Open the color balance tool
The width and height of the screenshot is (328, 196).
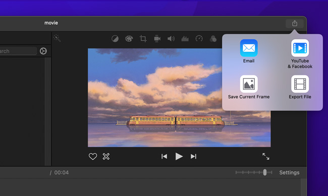115,39
